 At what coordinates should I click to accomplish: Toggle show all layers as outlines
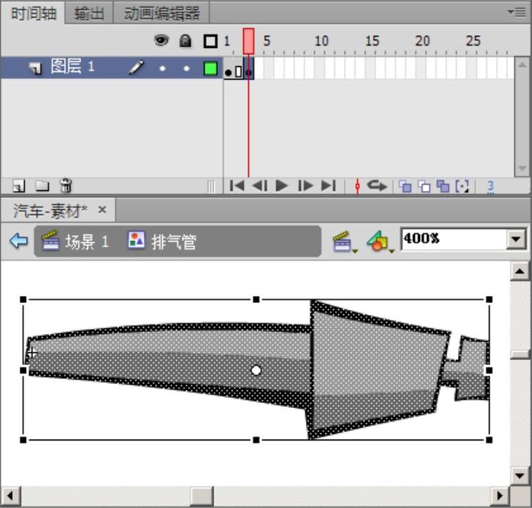click(x=211, y=41)
